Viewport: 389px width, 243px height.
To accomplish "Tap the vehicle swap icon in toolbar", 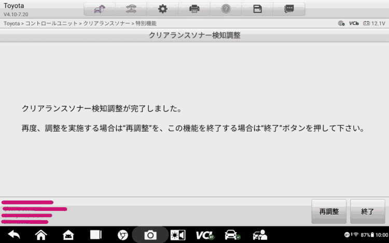I will coord(131,9).
